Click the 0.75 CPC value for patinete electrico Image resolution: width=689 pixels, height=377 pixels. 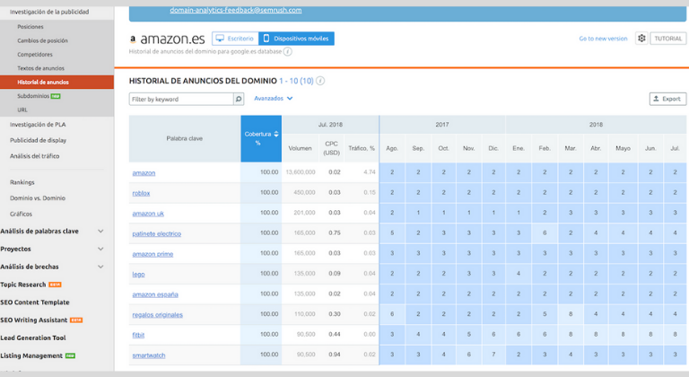(335, 232)
